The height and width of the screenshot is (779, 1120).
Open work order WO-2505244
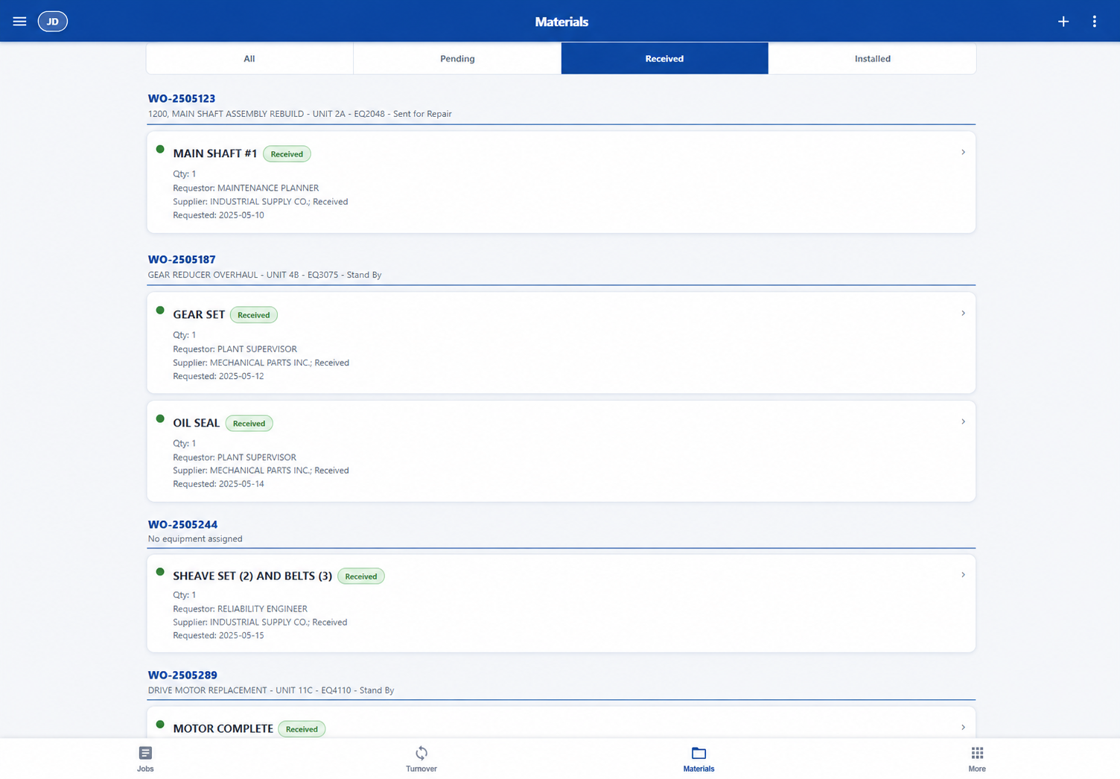pyautogui.click(x=182, y=524)
